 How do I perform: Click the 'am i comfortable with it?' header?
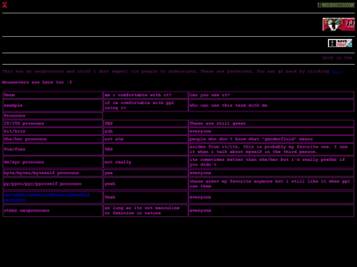(145, 95)
